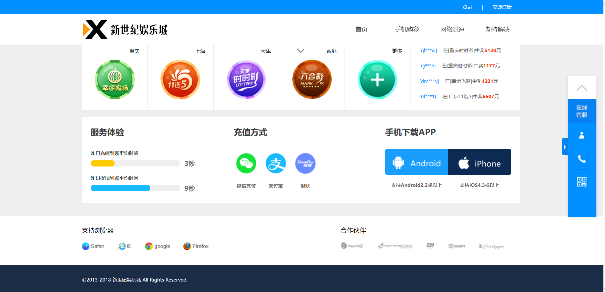Click the 立即注册 register link
605x292 pixels.
pyautogui.click(x=502, y=7)
